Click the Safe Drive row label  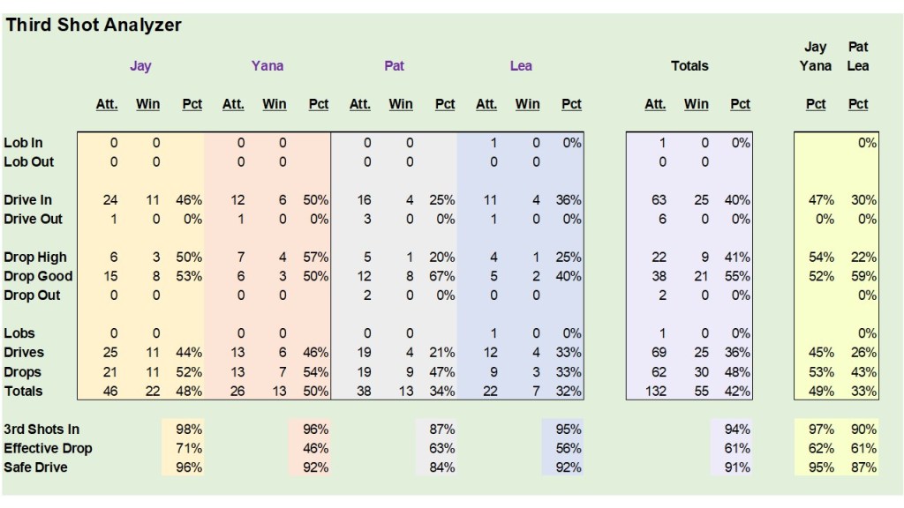[x=35, y=467]
